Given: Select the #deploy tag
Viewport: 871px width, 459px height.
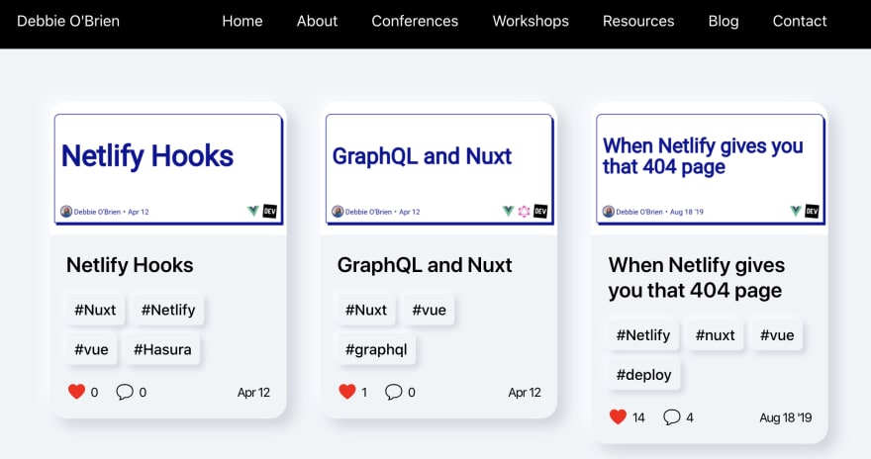Looking at the screenshot, I should pos(643,375).
